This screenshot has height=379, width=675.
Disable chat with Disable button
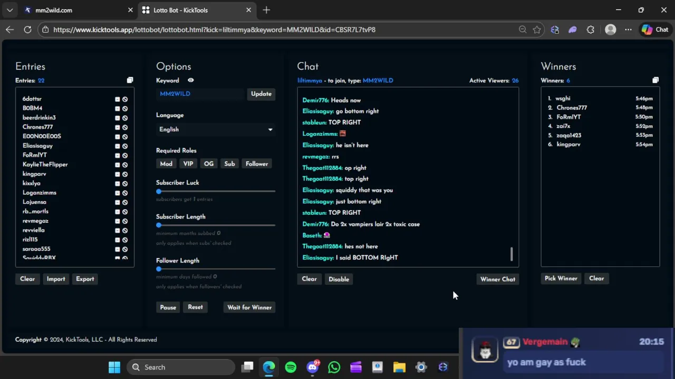339,279
